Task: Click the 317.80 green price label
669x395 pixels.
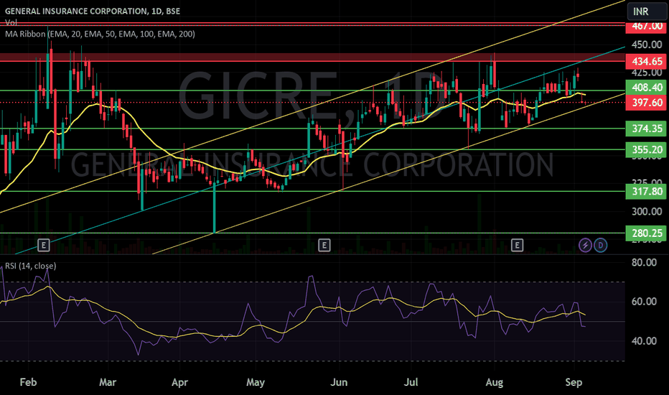Action: coord(646,191)
